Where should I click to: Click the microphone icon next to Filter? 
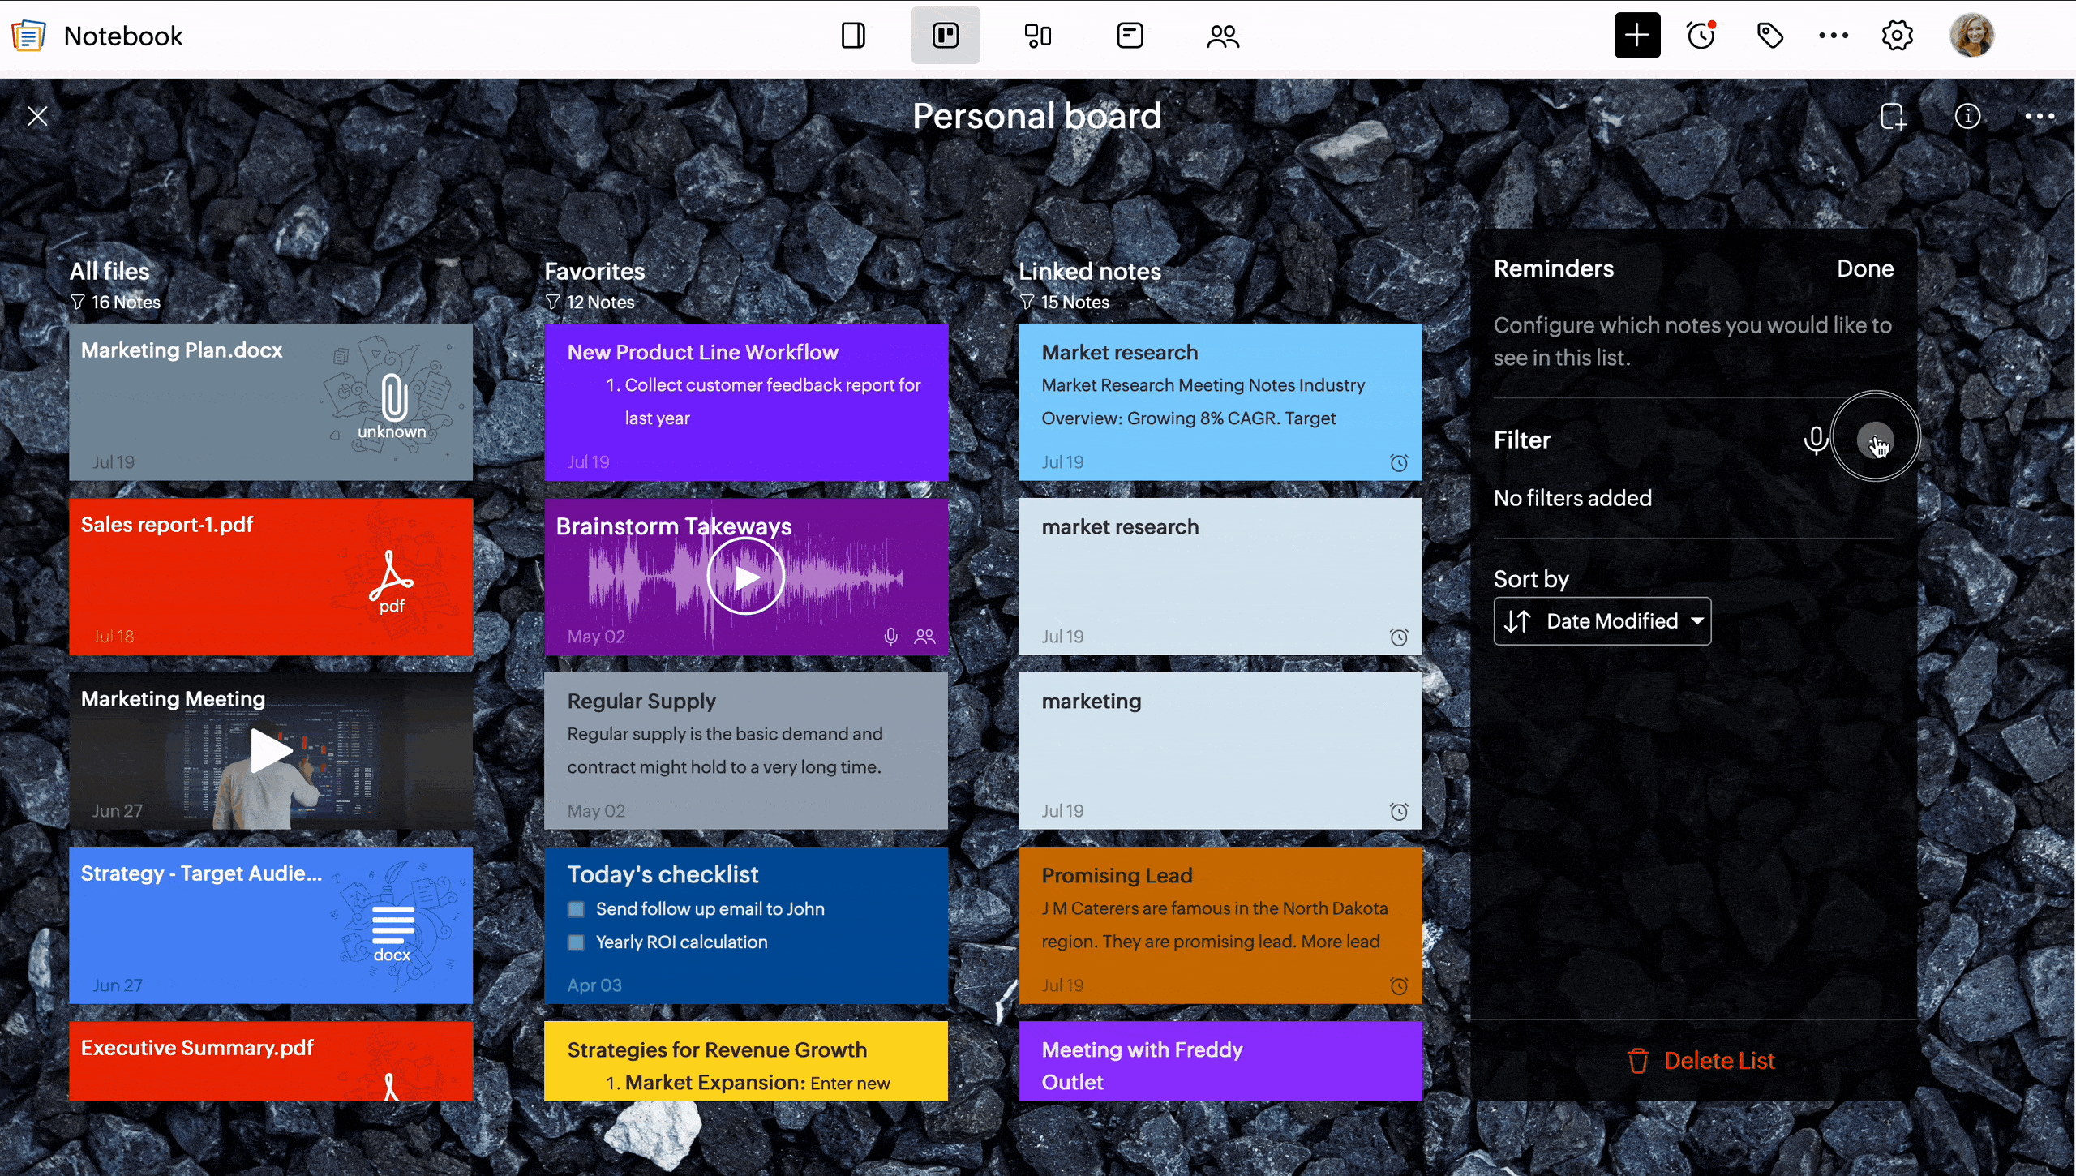click(x=1816, y=440)
